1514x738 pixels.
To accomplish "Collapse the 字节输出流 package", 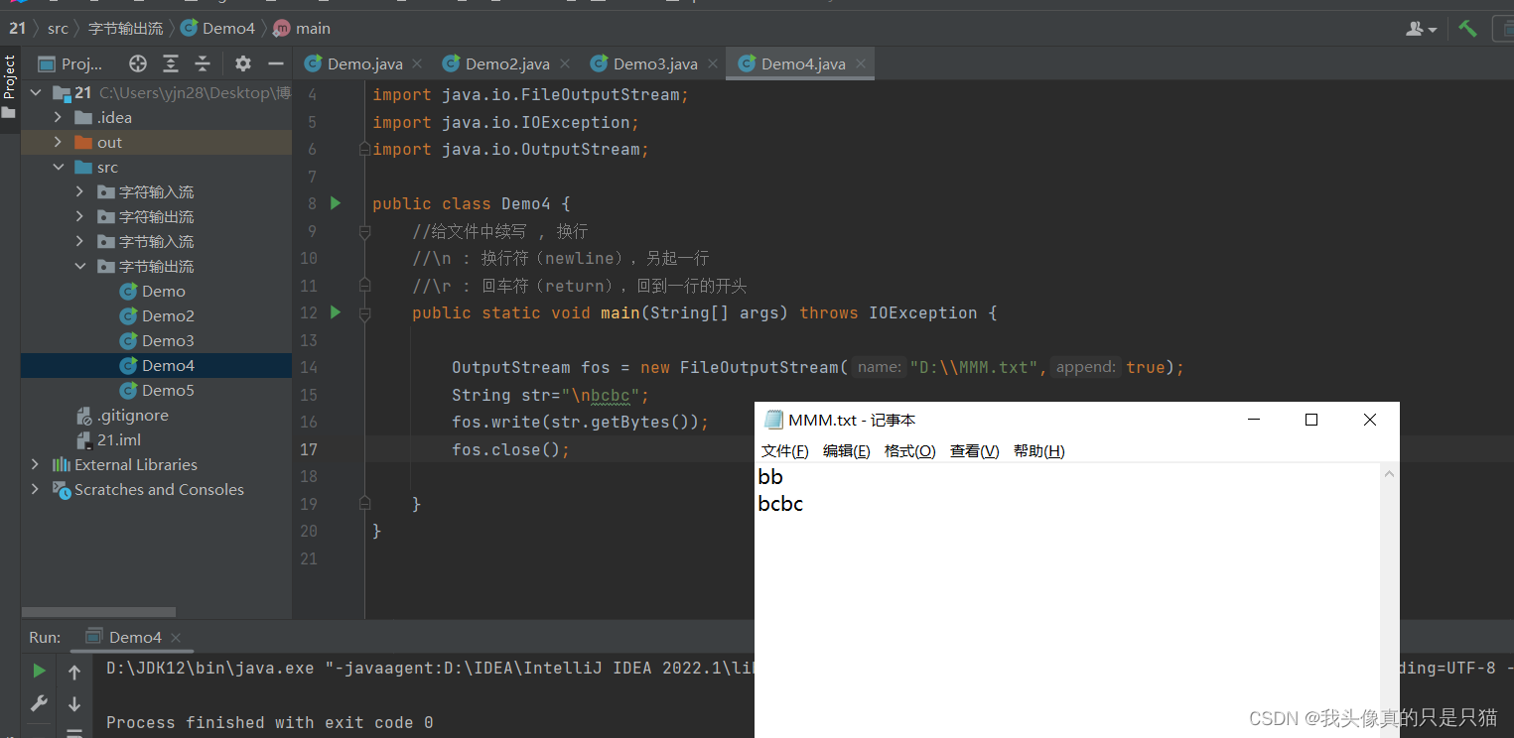I will 80,266.
